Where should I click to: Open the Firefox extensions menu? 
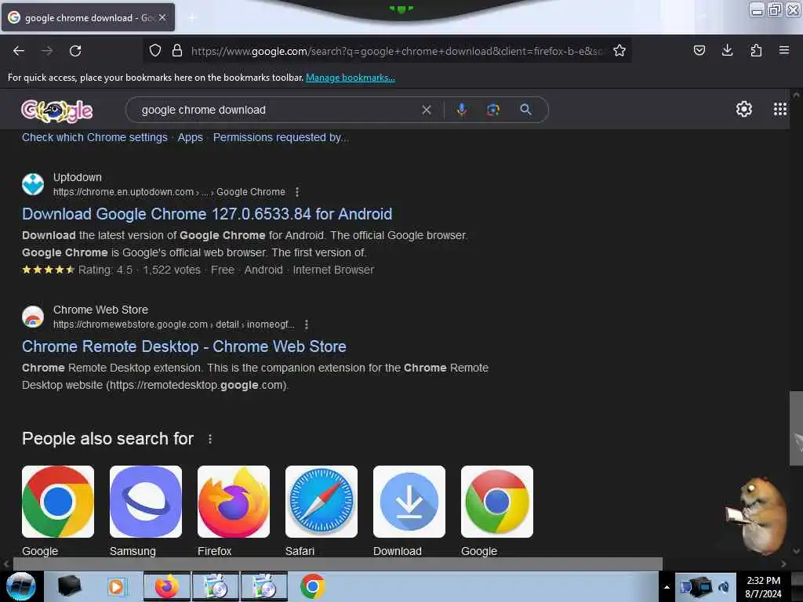coord(756,50)
